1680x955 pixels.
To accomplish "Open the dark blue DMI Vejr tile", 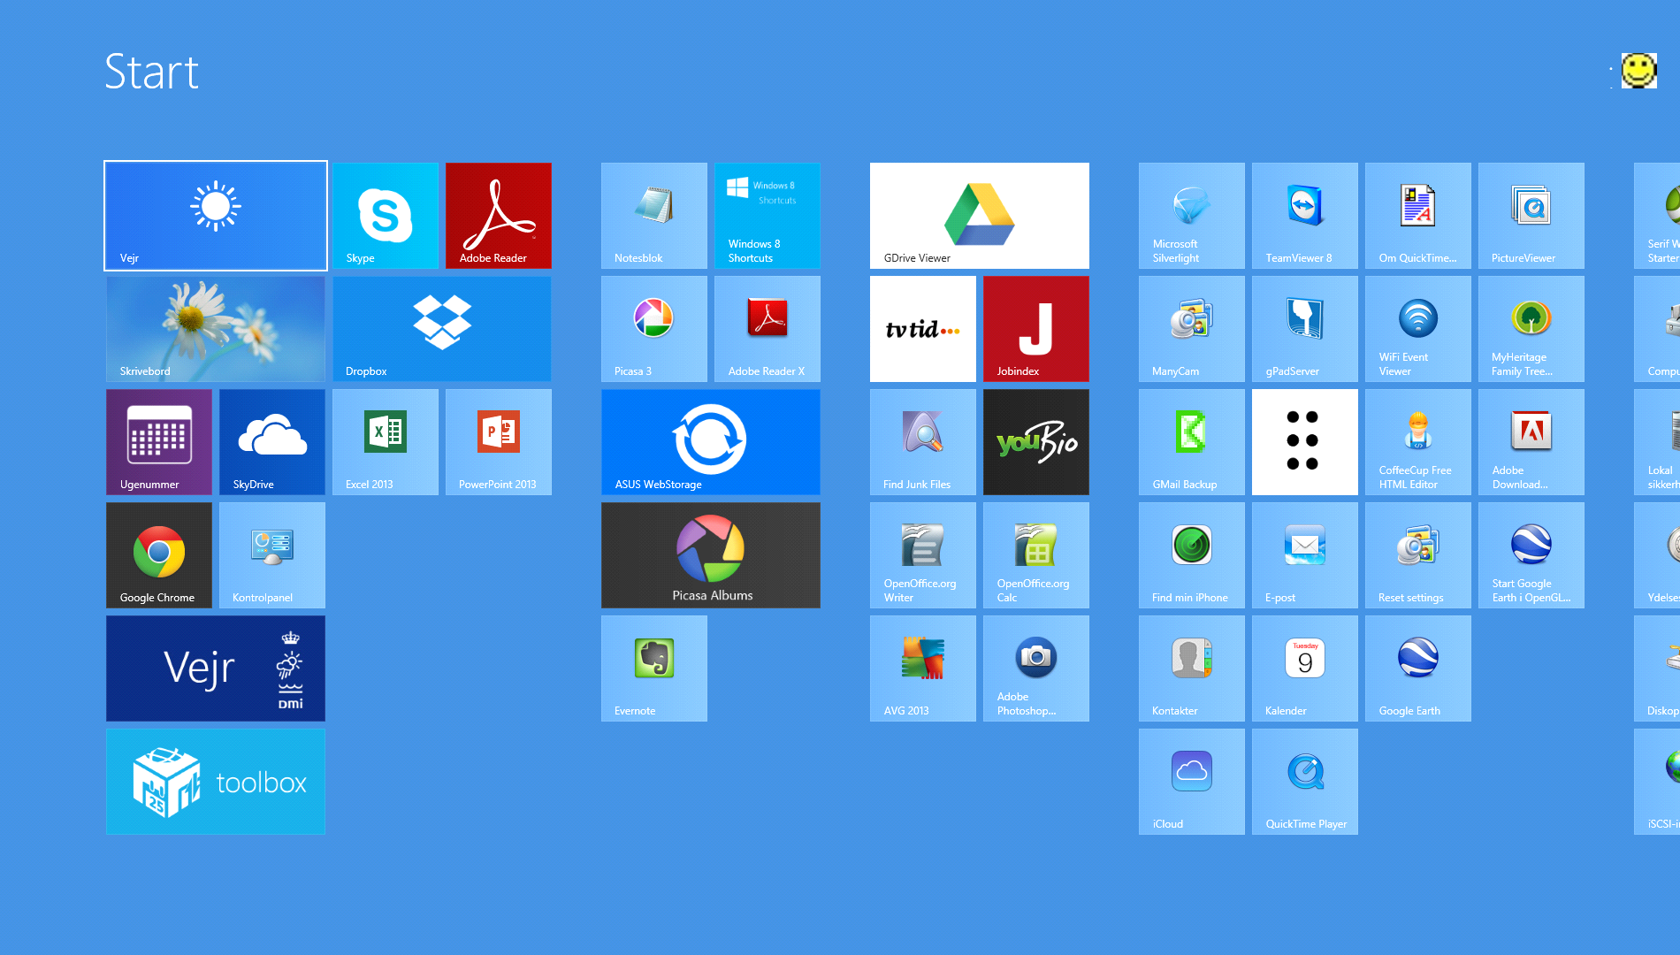I will [x=216, y=668].
